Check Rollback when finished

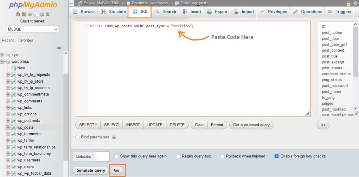click(222, 156)
